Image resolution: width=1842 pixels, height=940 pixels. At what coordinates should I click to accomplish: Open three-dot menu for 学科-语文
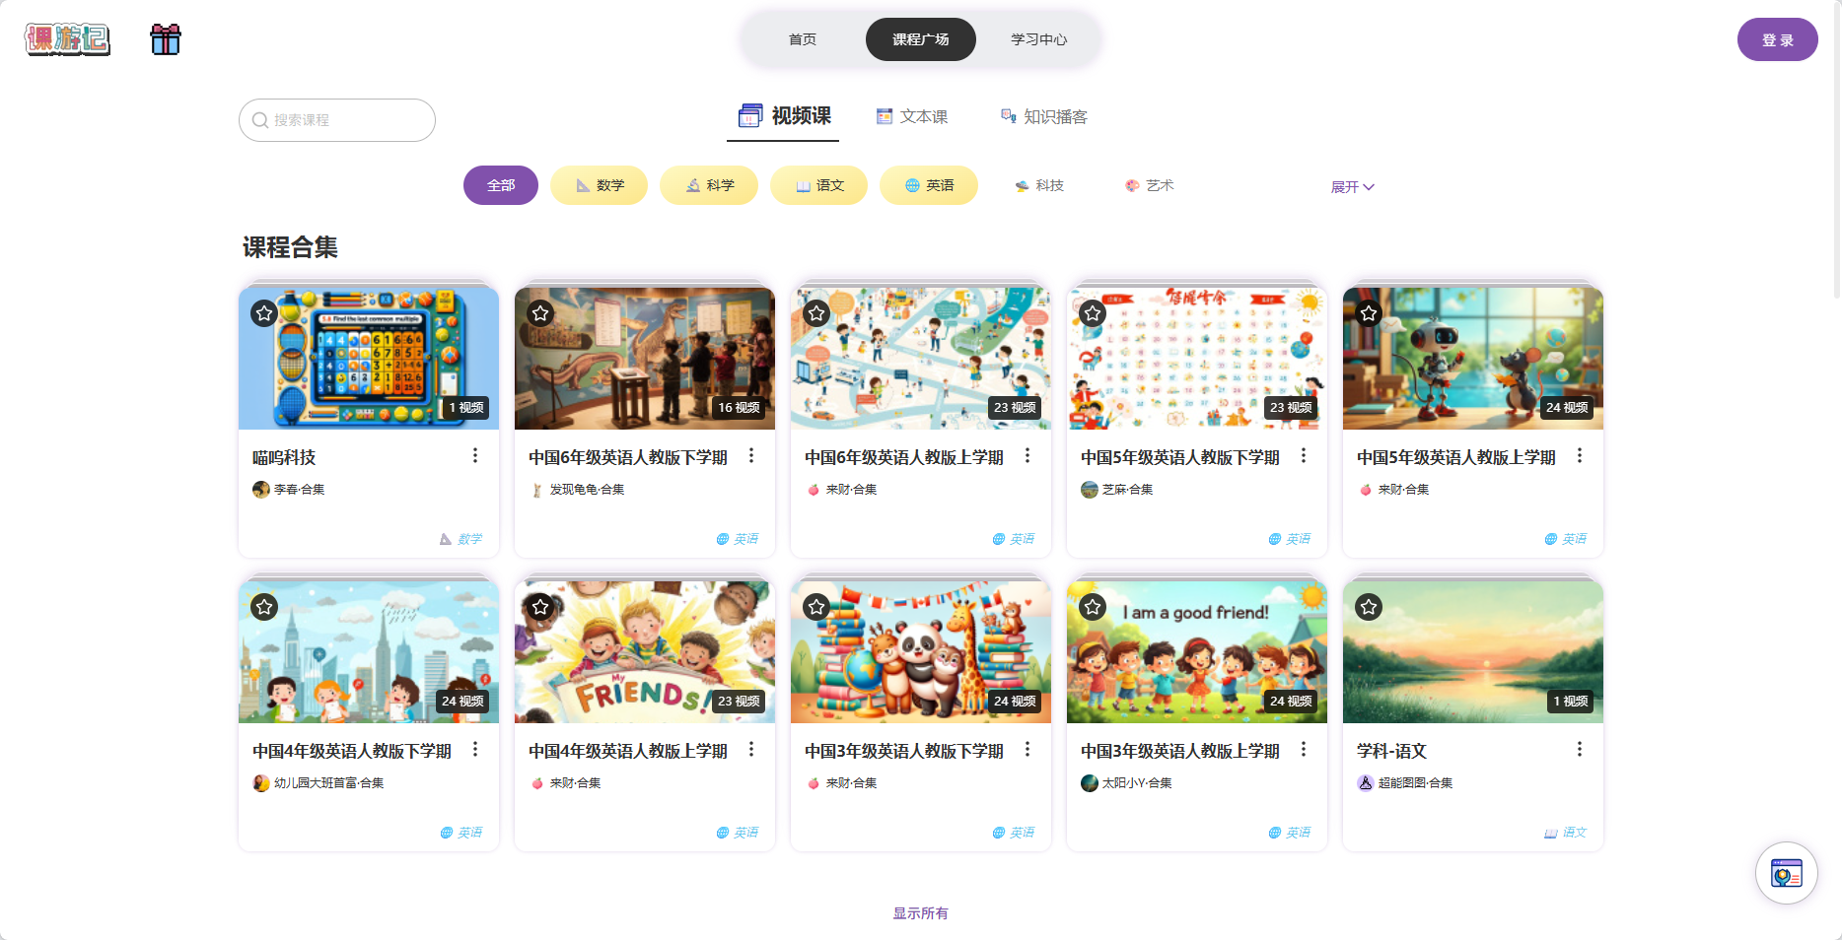[x=1580, y=749]
